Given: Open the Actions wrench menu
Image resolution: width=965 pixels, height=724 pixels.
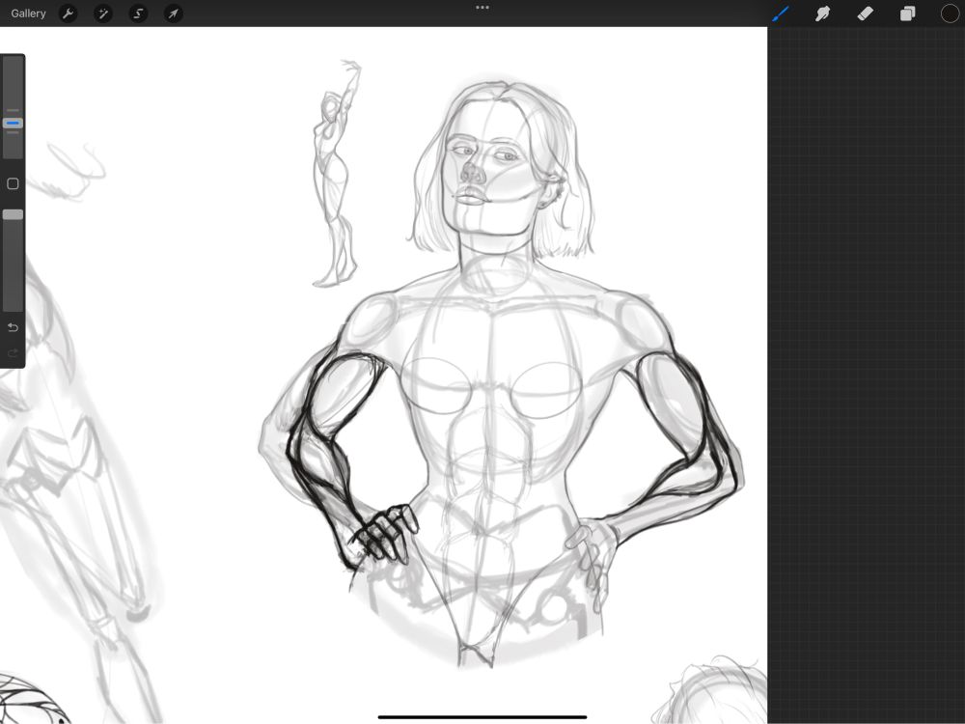Looking at the screenshot, I should pos(68,13).
